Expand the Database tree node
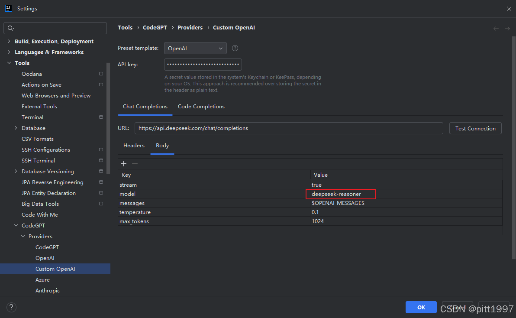 click(16, 128)
